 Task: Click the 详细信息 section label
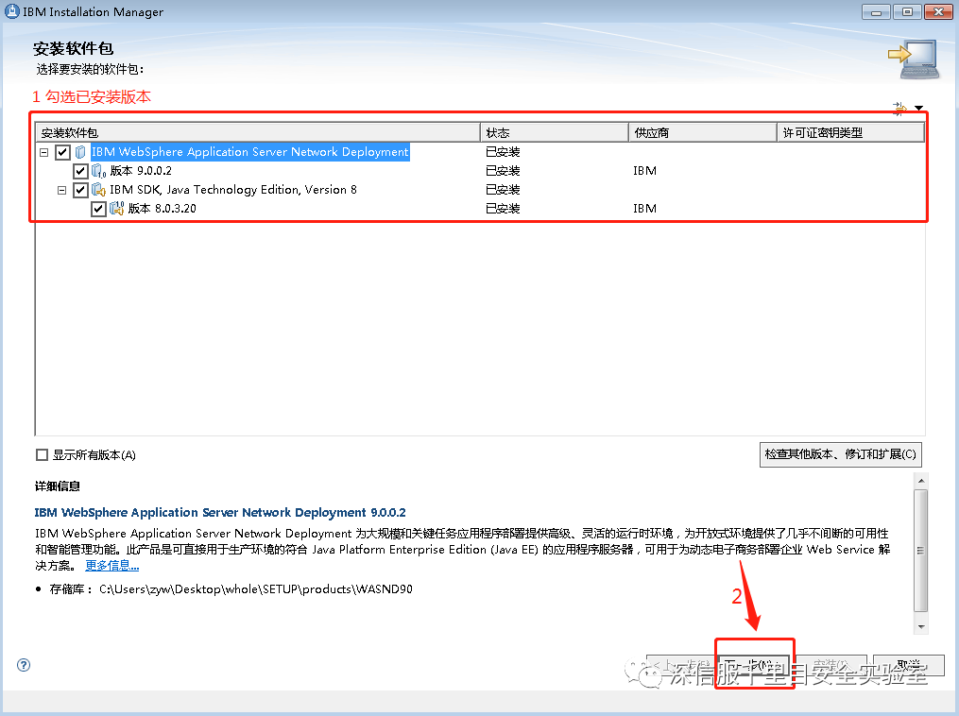coord(58,486)
